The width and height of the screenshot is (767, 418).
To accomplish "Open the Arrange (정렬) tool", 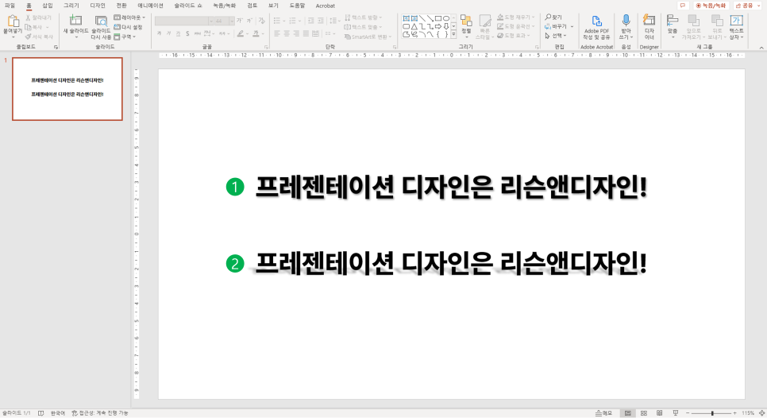I will pos(466,26).
